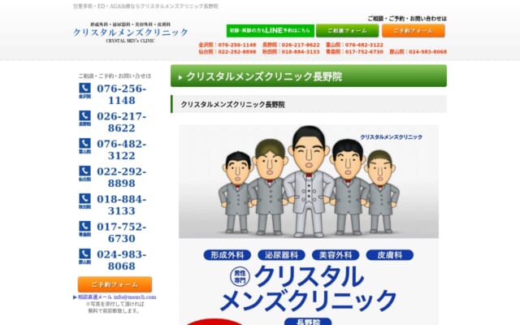Open the orange ご予約フォーム header button

(x=413, y=31)
